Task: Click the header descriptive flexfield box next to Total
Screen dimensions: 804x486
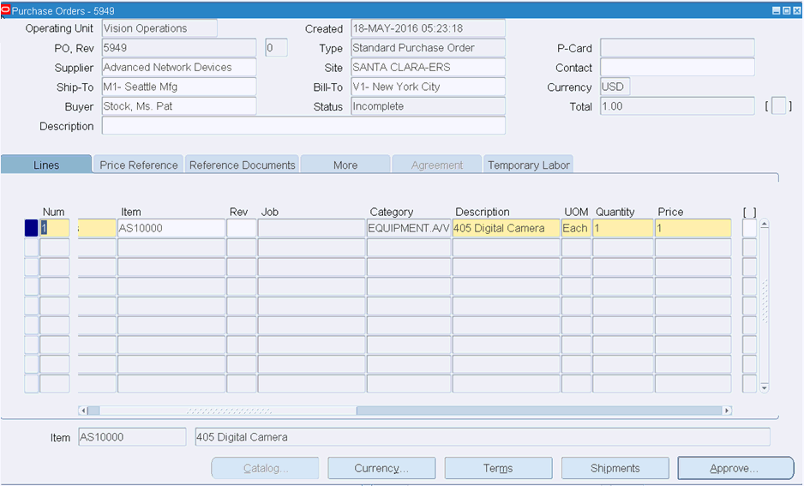Action: tap(778, 106)
